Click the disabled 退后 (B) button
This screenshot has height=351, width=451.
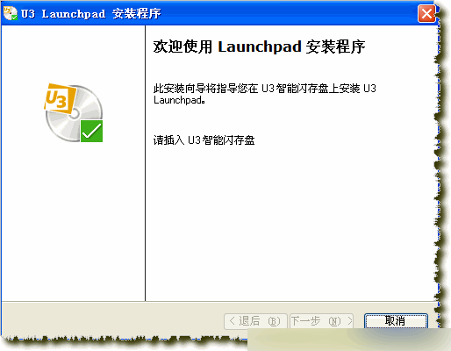[x=255, y=321]
